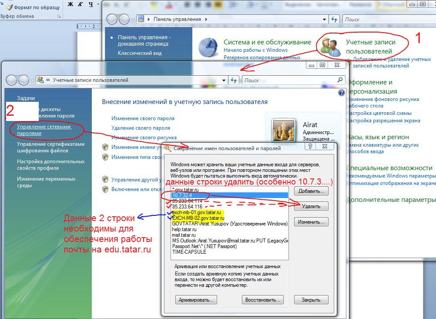Select 'help.tatar.ru' entry in list

pyautogui.click(x=230, y=229)
